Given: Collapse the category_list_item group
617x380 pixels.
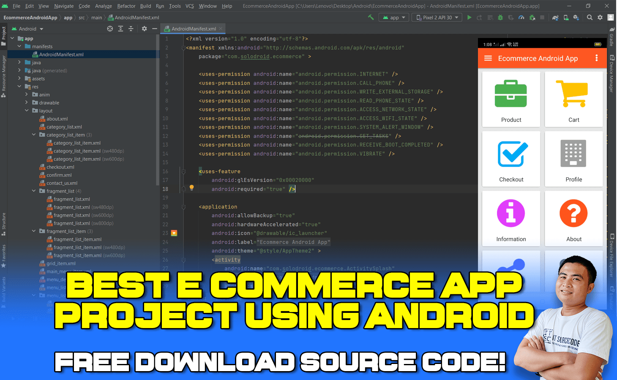Looking at the screenshot, I should [x=34, y=135].
